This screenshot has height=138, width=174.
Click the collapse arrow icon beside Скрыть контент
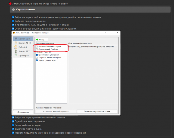pos(13,9)
